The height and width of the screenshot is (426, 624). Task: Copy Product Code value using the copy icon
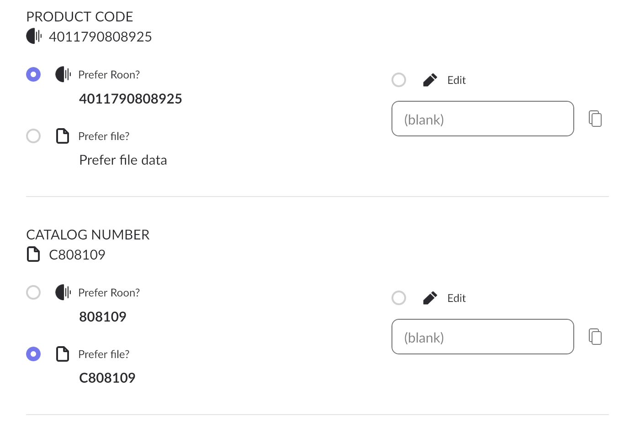[595, 119]
